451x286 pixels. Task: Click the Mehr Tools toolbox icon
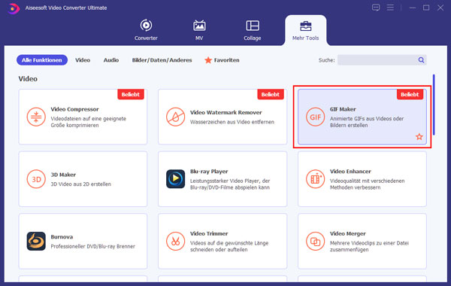click(305, 26)
